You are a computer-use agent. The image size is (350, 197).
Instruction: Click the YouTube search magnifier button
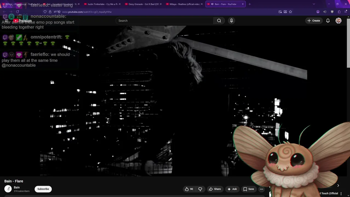click(x=219, y=21)
